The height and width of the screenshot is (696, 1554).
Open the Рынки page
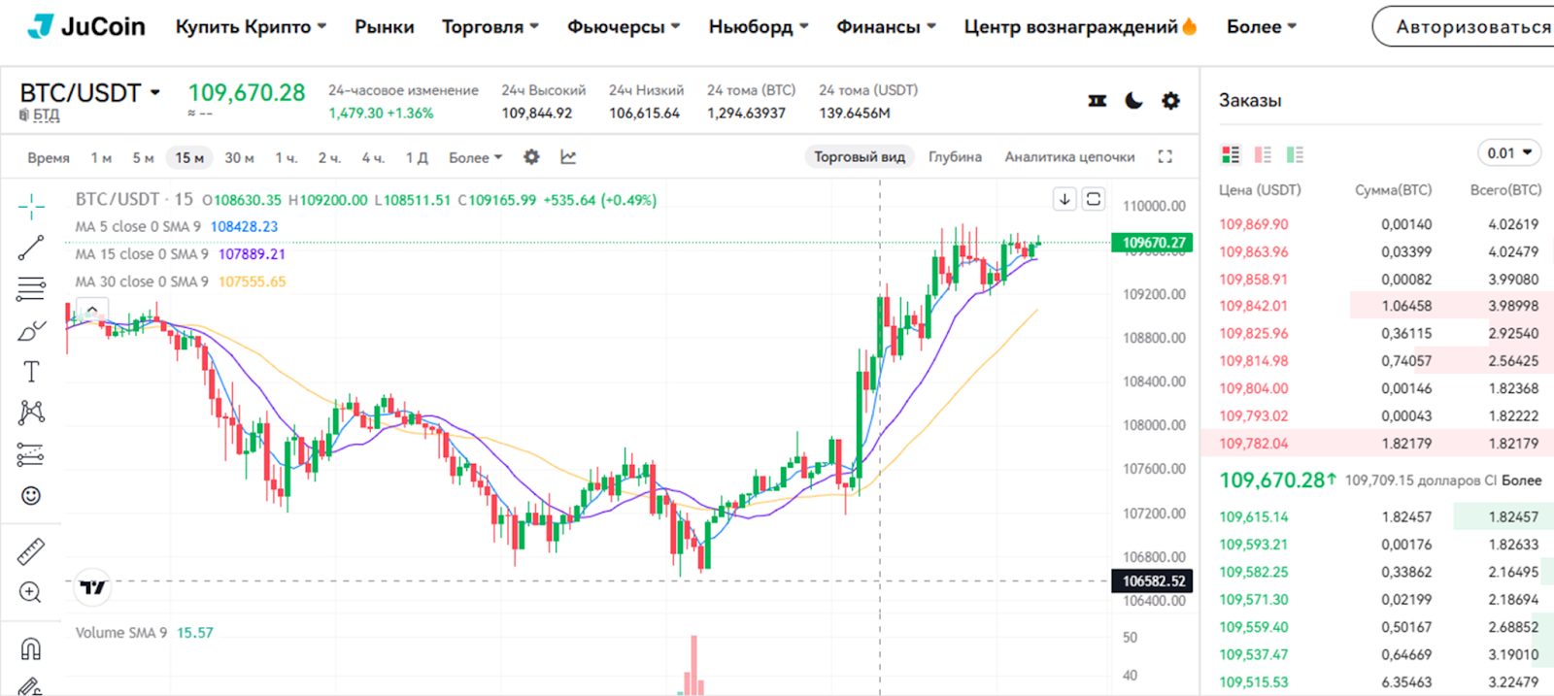tap(384, 27)
